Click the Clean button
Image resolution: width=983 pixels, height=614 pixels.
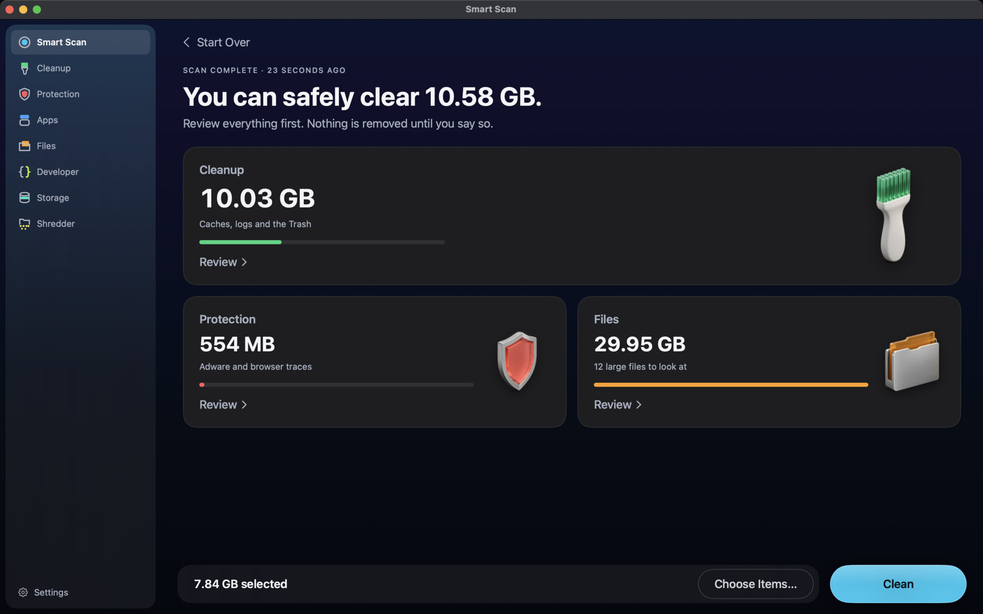pos(898,584)
